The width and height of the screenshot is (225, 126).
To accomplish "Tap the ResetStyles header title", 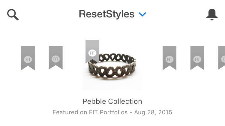I will tap(106, 14).
